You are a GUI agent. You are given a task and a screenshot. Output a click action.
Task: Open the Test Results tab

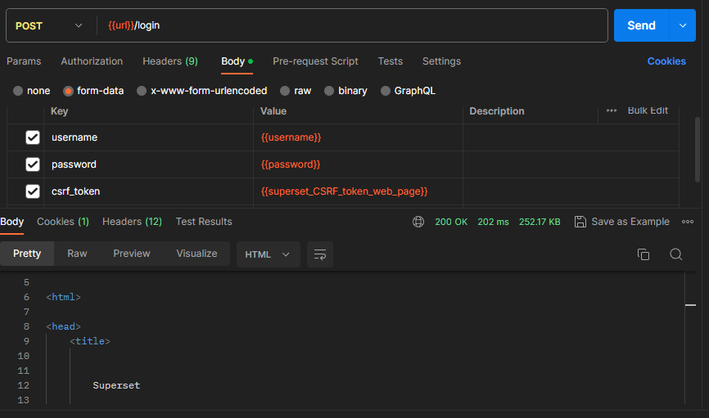(x=204, y=222)
